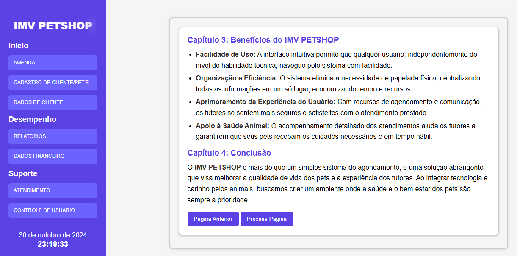Click the bold IMV PETSHOP text in conclusion
517x256 pixels.
217,166
